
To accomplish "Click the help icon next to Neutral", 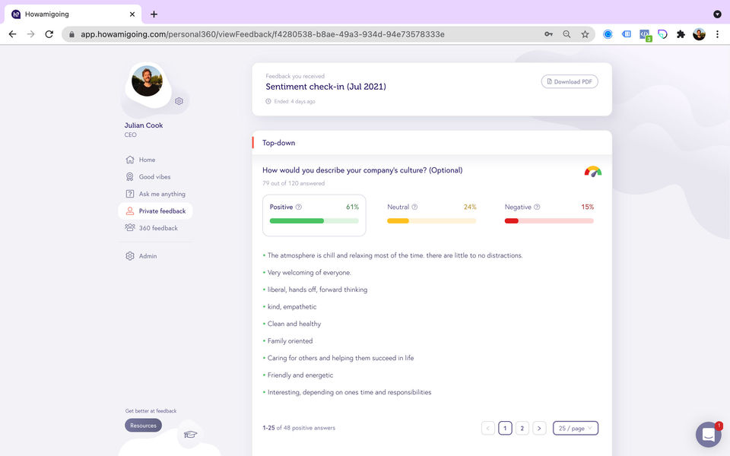I will [414, 207].
